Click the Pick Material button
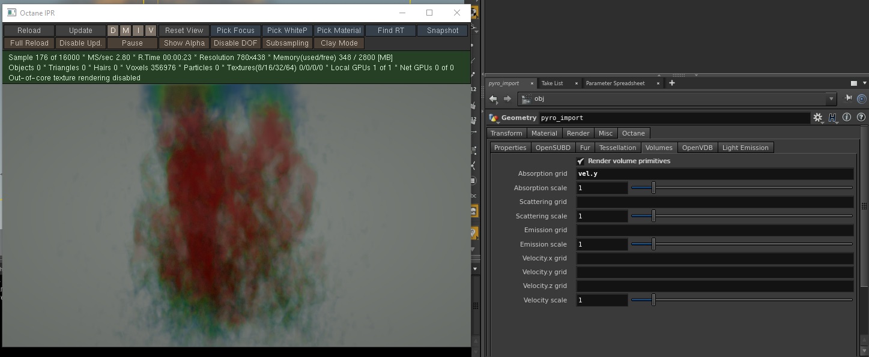This screenshot has width=869, height=357. [x=339, y=31]
